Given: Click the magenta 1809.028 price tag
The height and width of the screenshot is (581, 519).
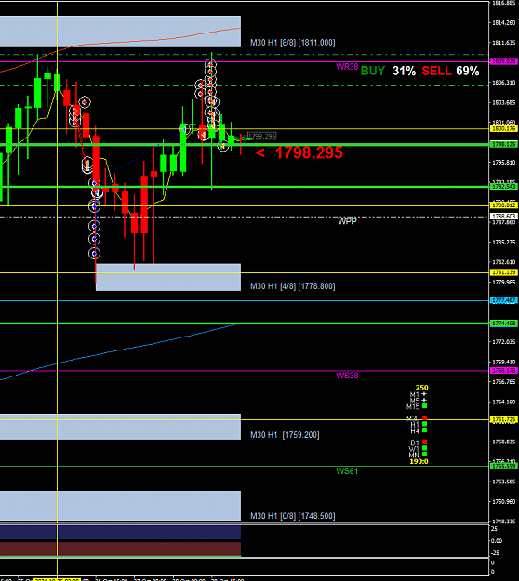Looking at the screenshot, I should pyautogui.click(x=503, y=61).
